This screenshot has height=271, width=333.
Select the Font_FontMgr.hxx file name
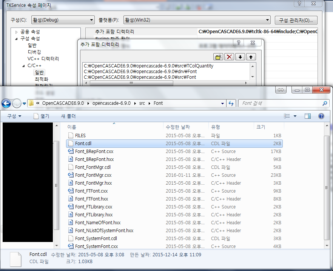94,183
